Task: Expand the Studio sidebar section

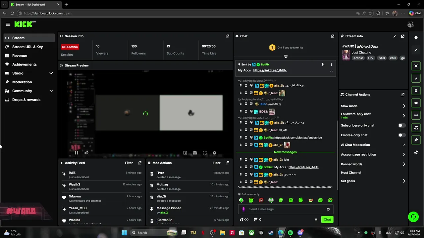Action: (51, 73)
